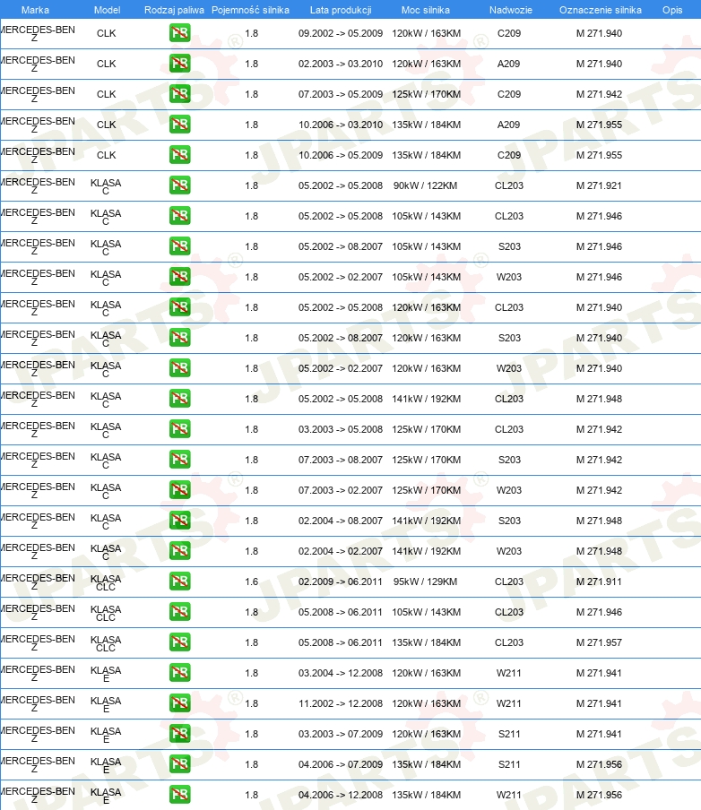701x810 pixels.
Task: Click the date range 02.2003 -> 03.2010
Action: [x=341, y=64]
